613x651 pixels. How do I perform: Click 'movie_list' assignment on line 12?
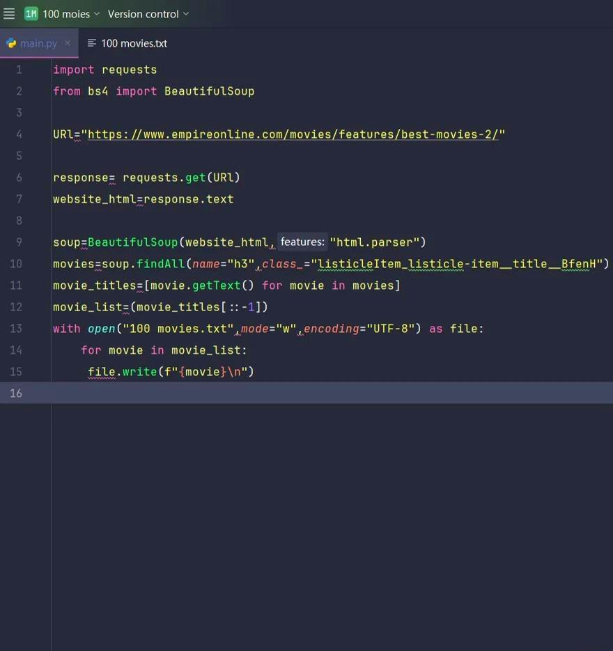click(x=88, y=307)
